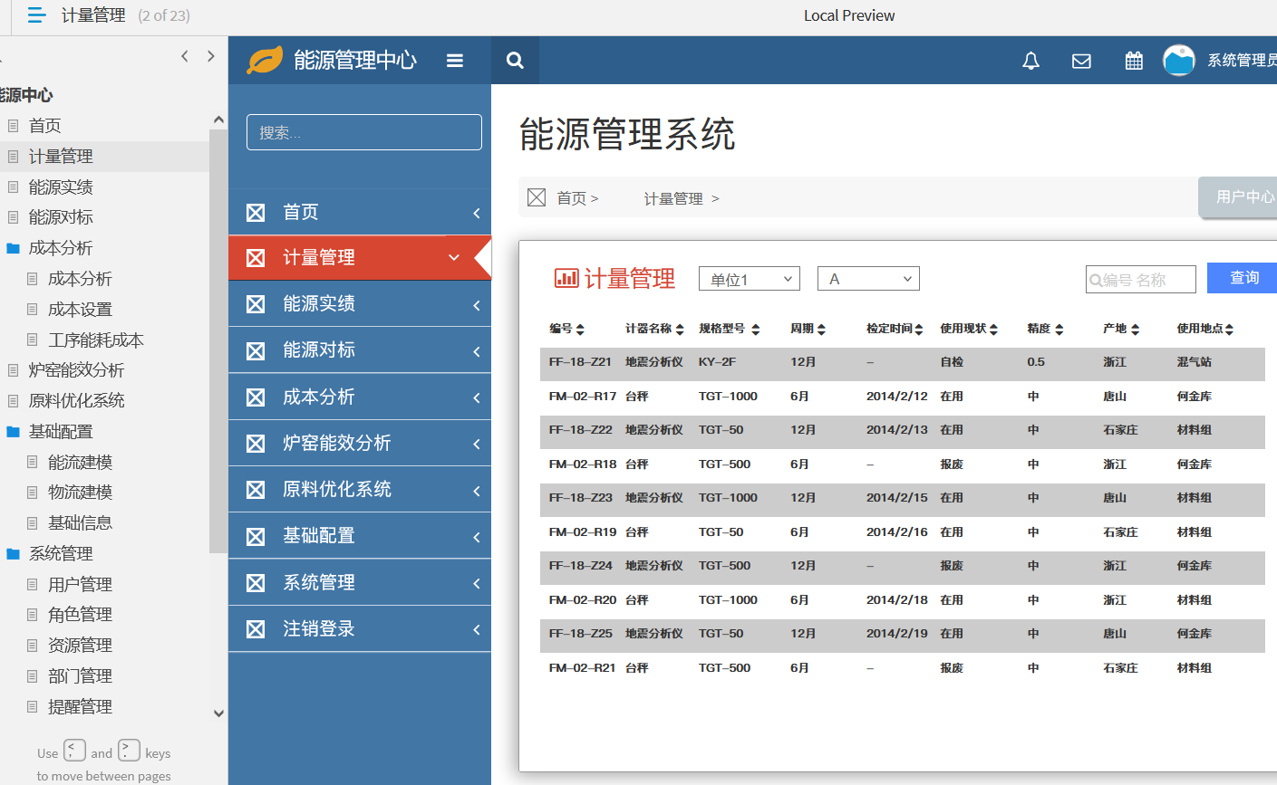
Task: Sort table by 规格型号 column arrows
Action: (x=756, y=329)
